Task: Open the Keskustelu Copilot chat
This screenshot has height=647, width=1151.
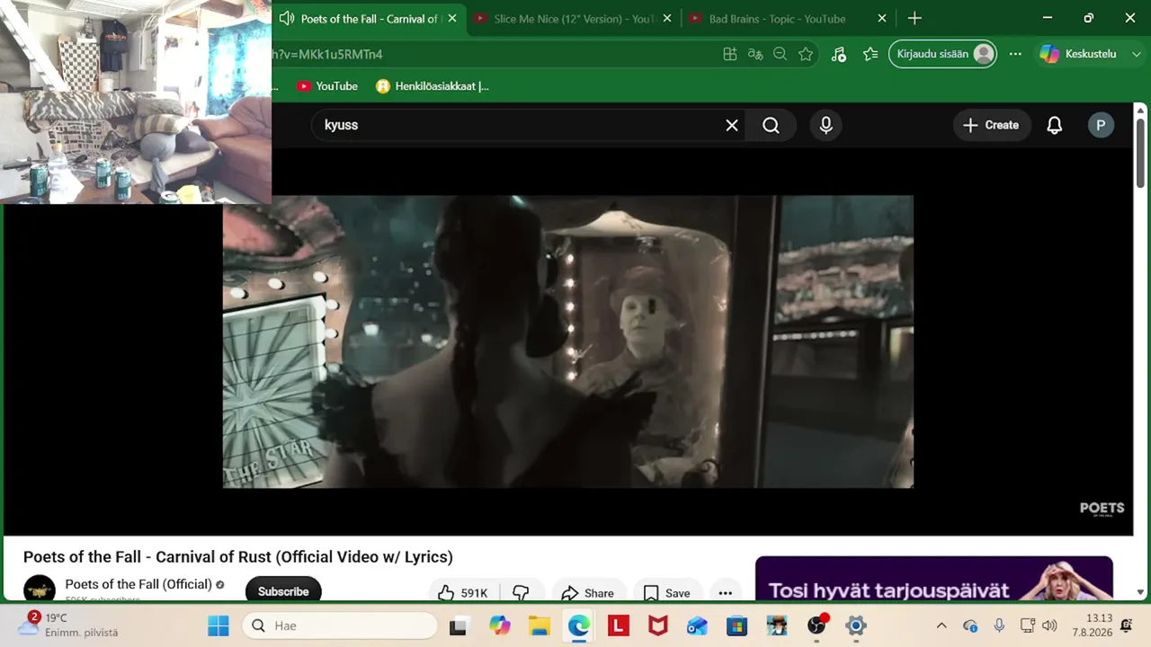Action: 1078,54
